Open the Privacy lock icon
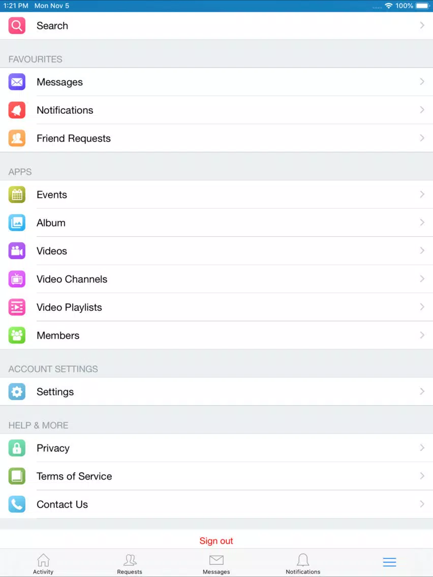This screenshot has height=577, width=433. click(17, 448)
